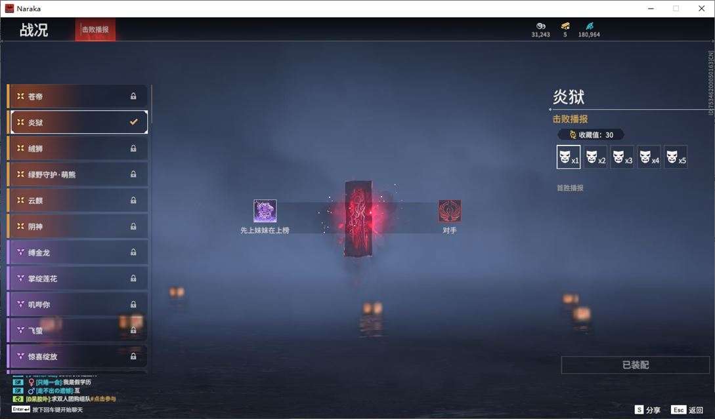Click the lock icon on 绒狮 row
The width and height of the screenshot is (715, 419).
tap(133, 148)
